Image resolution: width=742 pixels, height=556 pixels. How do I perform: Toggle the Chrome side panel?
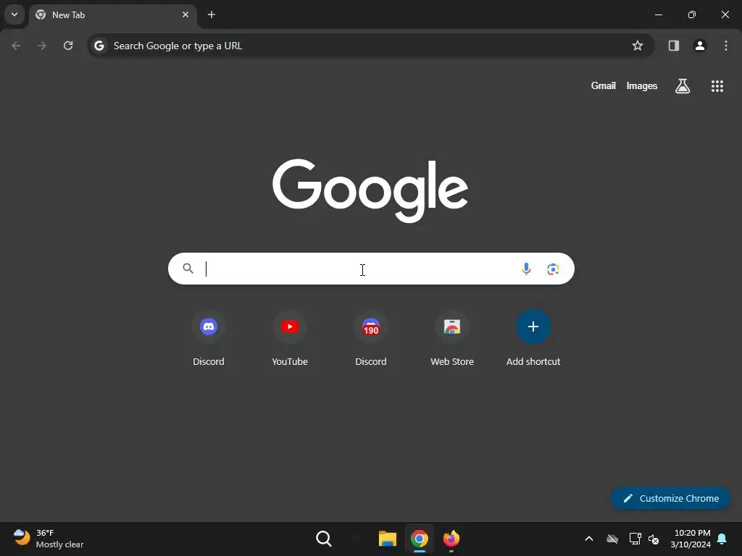click(x=673, y=46)
